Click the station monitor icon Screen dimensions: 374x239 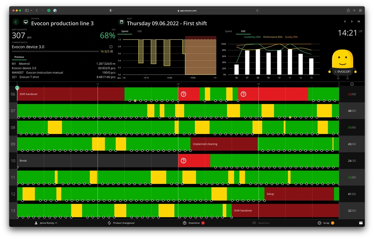click(x=26, y=22)
